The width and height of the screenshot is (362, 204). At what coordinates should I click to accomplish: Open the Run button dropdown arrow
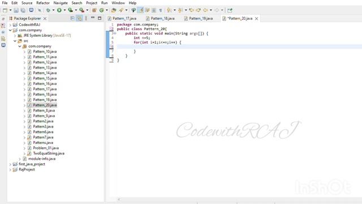click(64, 10)
